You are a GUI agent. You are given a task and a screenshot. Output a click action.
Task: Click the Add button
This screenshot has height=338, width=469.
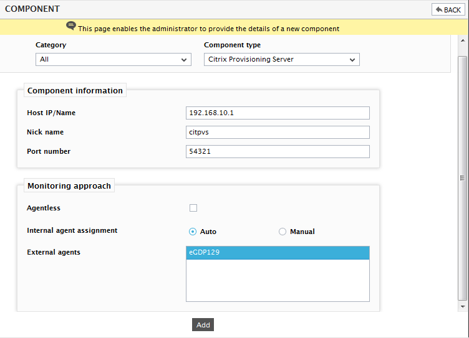[203, 324]
